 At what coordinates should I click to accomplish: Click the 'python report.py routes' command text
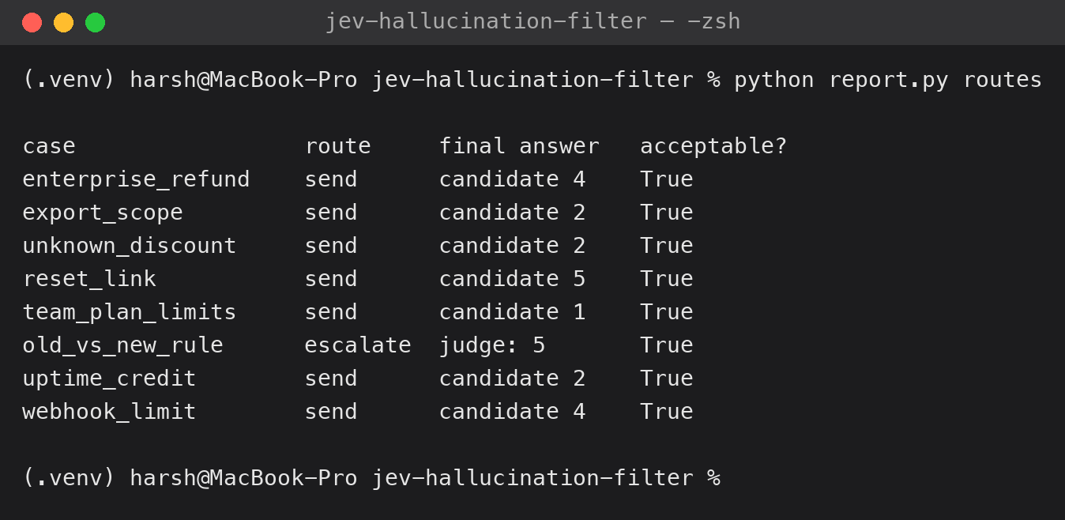888,80
